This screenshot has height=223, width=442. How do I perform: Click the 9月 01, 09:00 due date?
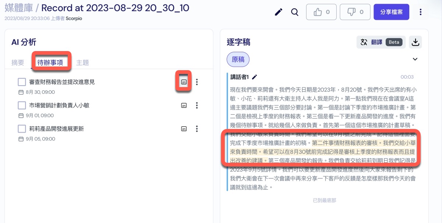[40, 116]
